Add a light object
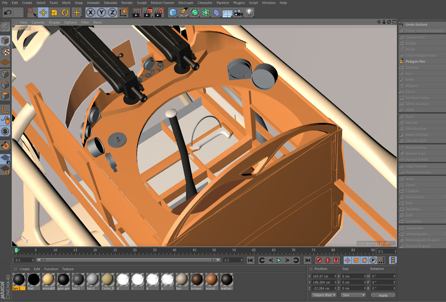Screen dimensions: 446x302 pos(249,12)
